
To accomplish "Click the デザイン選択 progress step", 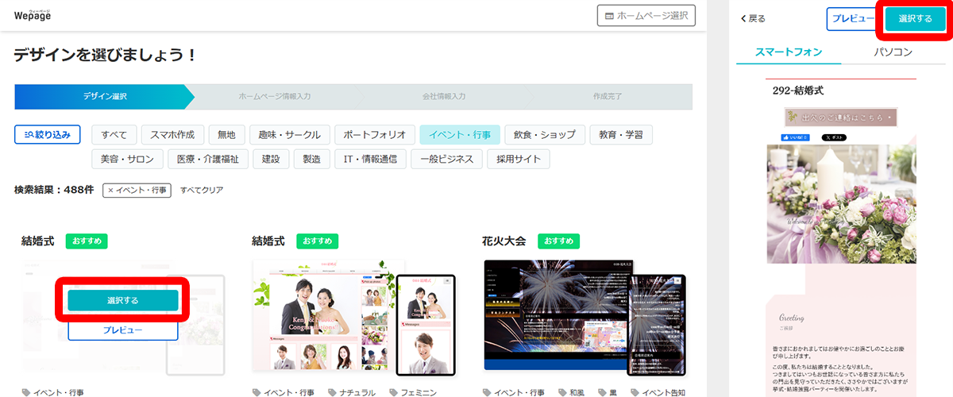I will click(x=105, y=96).
